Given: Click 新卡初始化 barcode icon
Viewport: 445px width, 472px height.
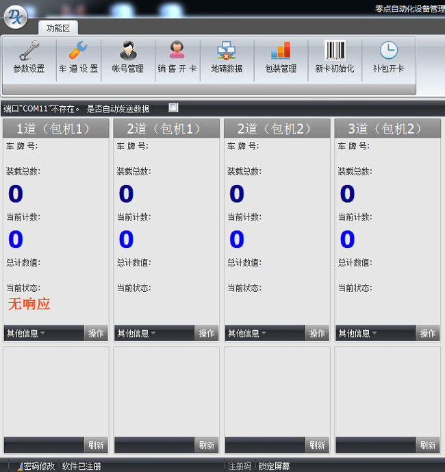Looking at the screenshot, I should [x=335, y=51].
